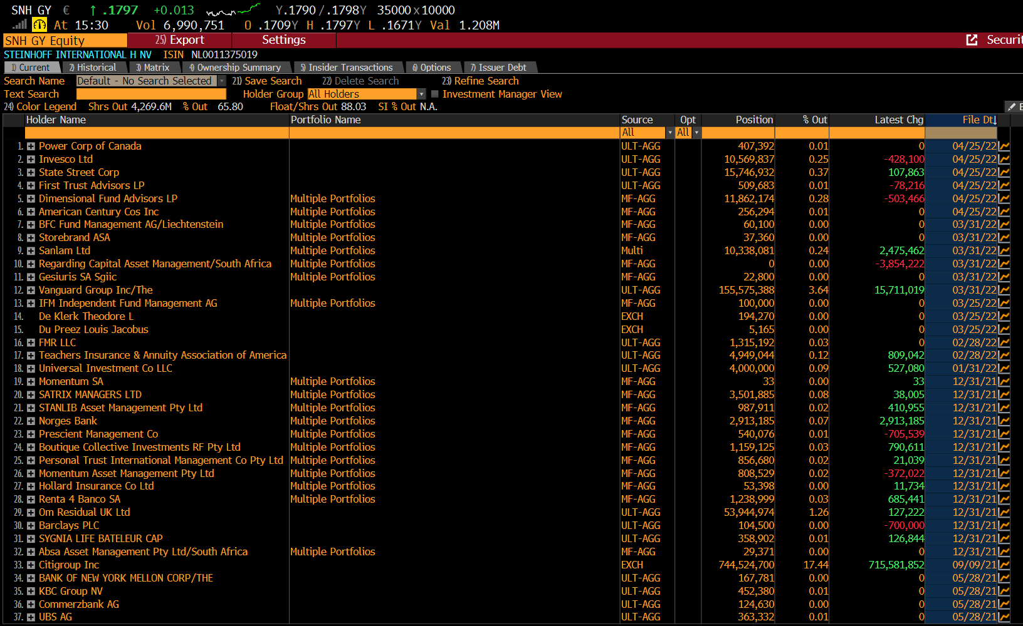Sort by the Latest Chg column header
This screenshot has height=626, width=1023.
tap(877, 120)
